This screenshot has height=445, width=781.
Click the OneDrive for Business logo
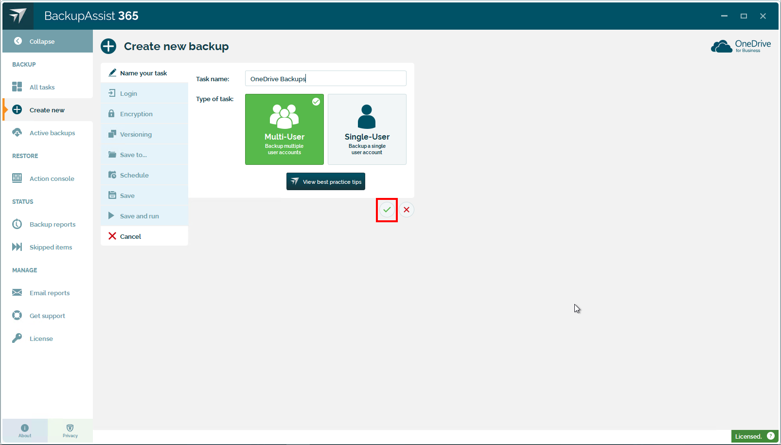click(x=741, y=46)
